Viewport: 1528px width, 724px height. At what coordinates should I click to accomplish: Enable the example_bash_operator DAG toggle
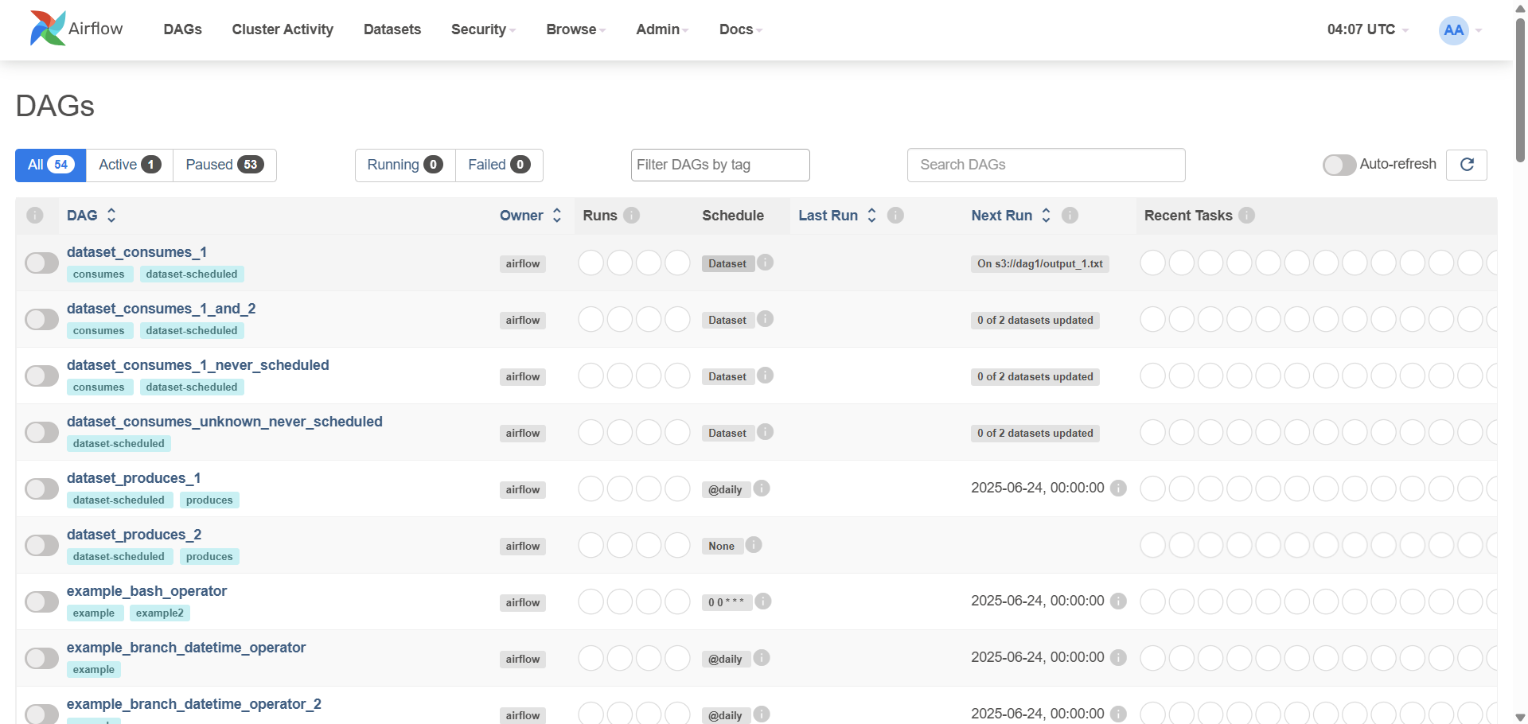(x=41, y=601)
